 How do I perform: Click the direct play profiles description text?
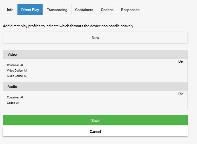(x=68, y=26)
